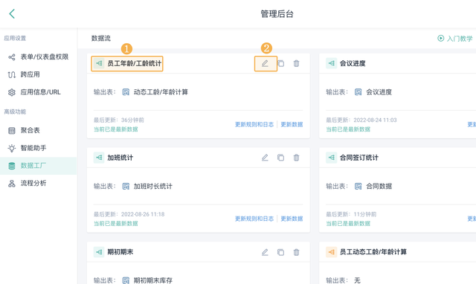
Task: Click the 最后更新: 11分钟前 text
Action: (x=351, y=214)
